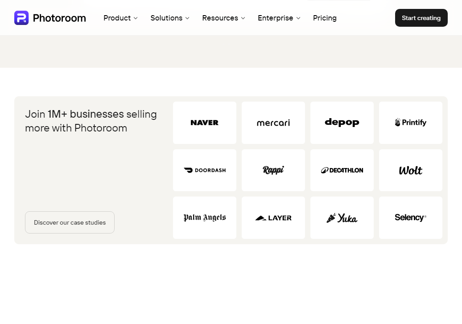This screenshot has width=462, height=324.
Task: Go to the Pricing page
Action: click(x=325, y=18)
